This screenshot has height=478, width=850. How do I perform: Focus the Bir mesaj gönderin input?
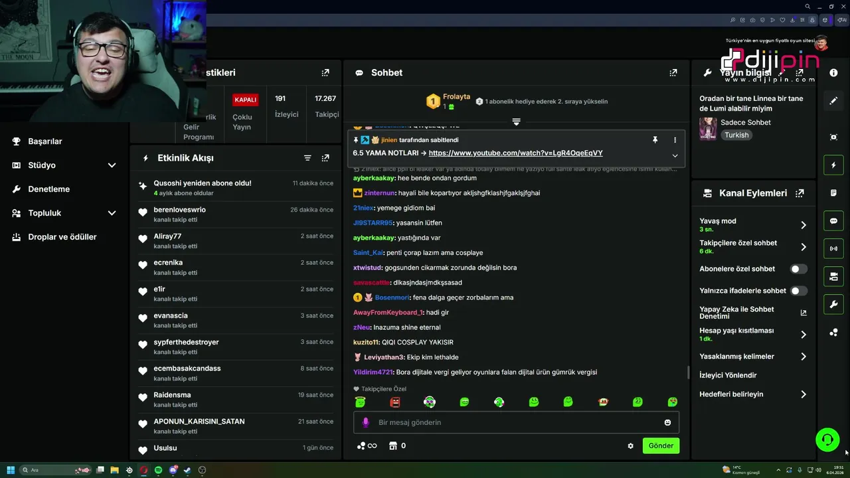[516, 422]
